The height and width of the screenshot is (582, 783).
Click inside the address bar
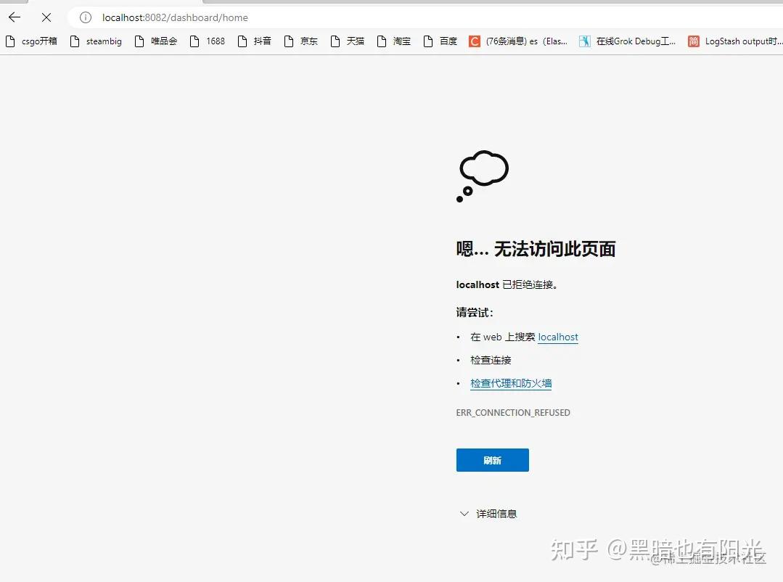[218, 17]
